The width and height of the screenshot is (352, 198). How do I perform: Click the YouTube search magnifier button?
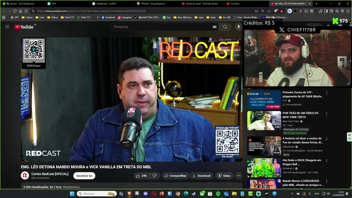tap(225, 27)
